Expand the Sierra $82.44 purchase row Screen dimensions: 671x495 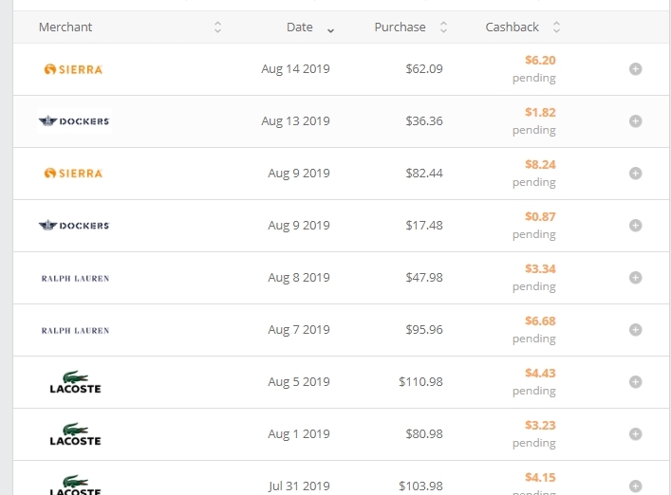[x=635, y=174]
